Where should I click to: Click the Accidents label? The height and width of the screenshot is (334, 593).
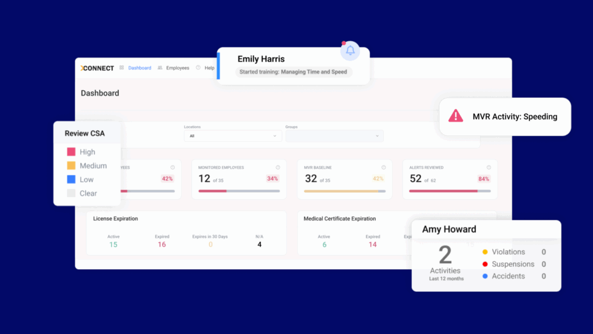coord(508,276)
